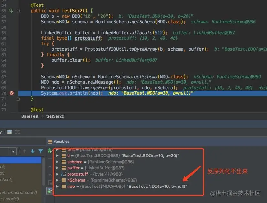The width and height of the screenshot is (267, 203).
Task: Select ndo value "BaseTest.NDO(a=10, b=null)" in Variables
Action: click(157, 187)
